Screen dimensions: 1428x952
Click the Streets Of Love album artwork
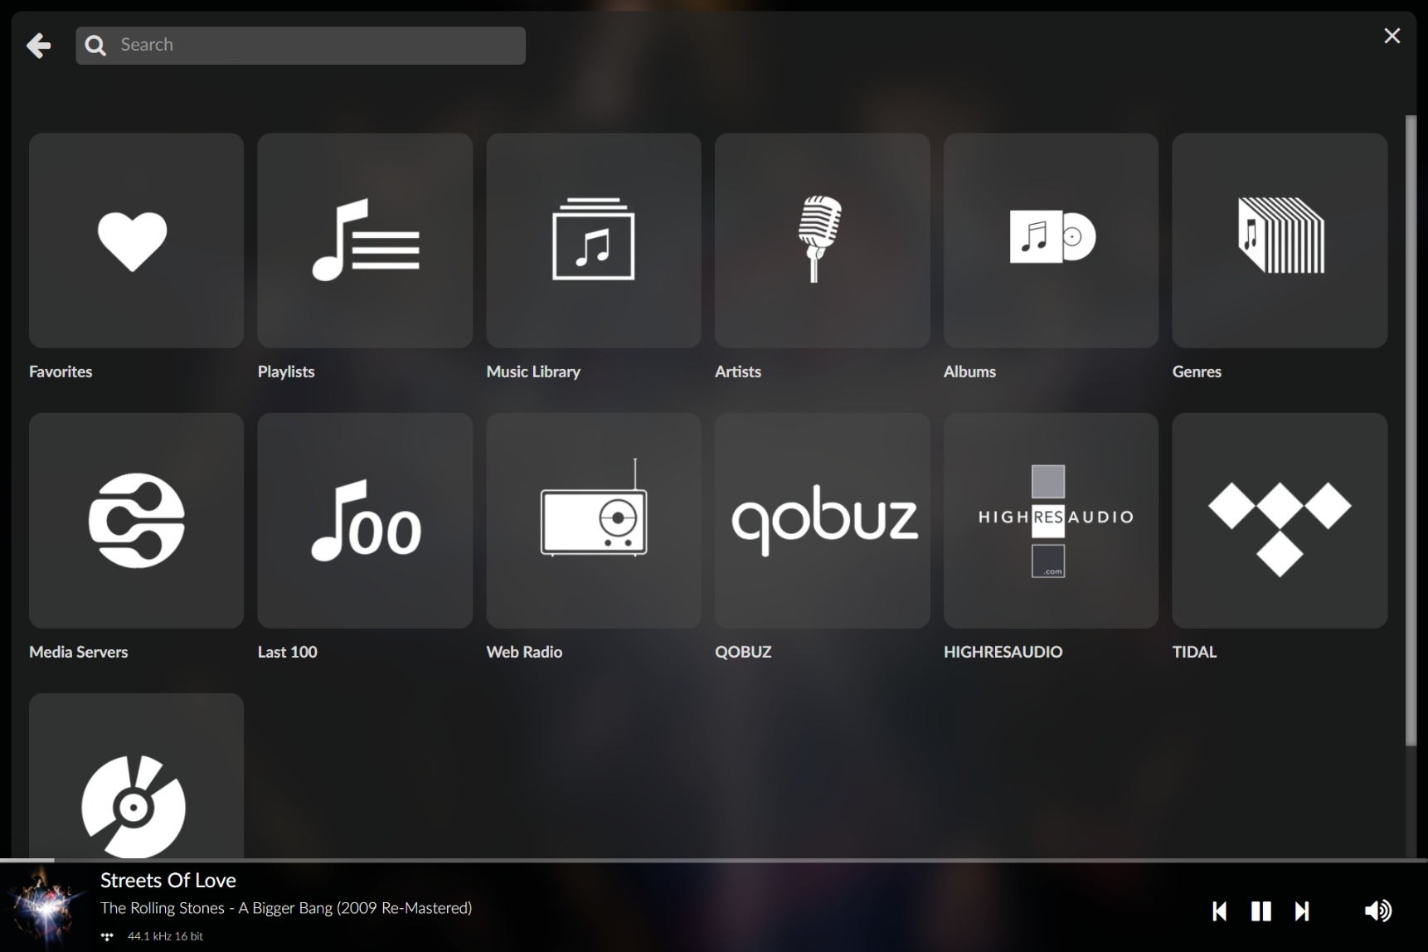coord(46,907)
